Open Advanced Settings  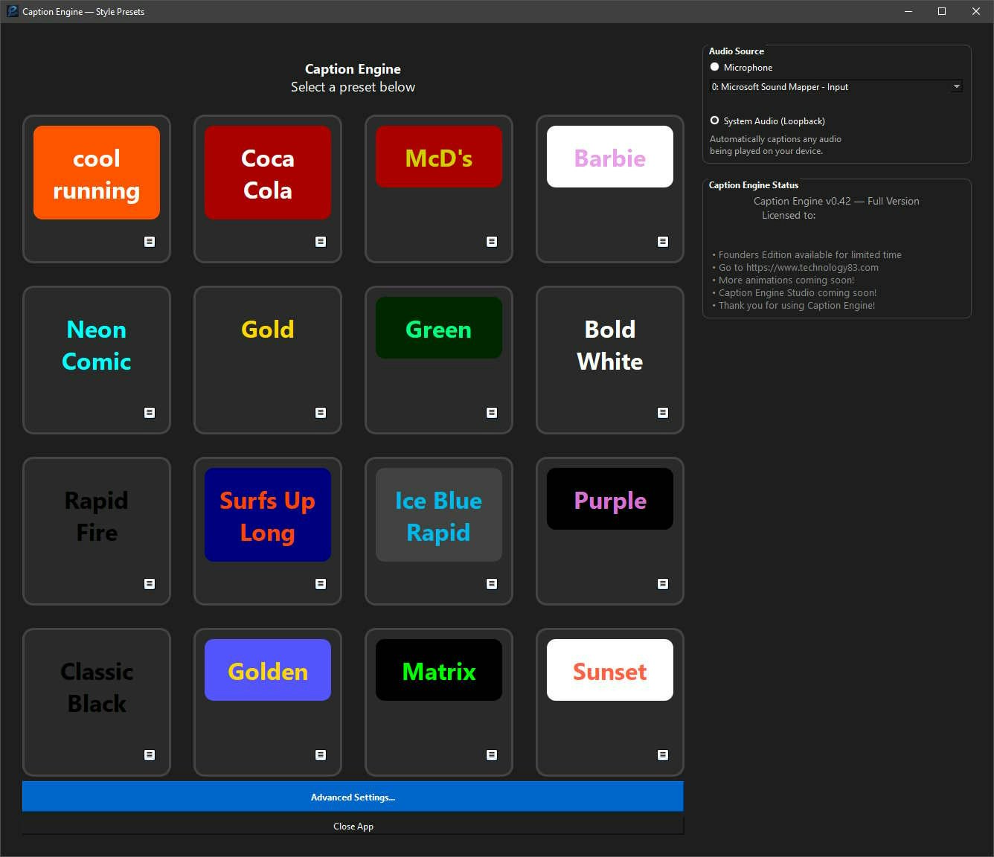353,796
